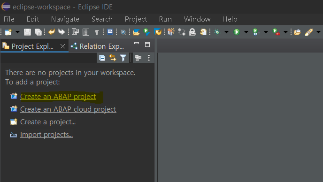Click Create an ABAP project link
Viewport: 323px width, 182px height.
pos(58,97)
